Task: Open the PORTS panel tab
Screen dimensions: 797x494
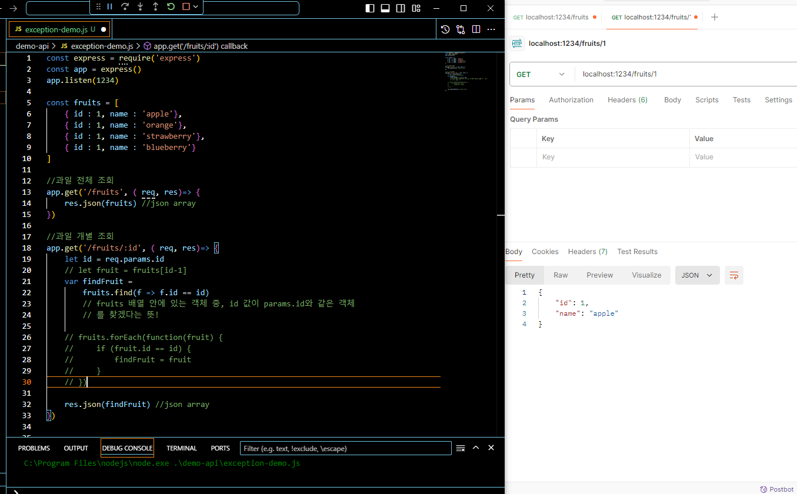Action: 221,448
